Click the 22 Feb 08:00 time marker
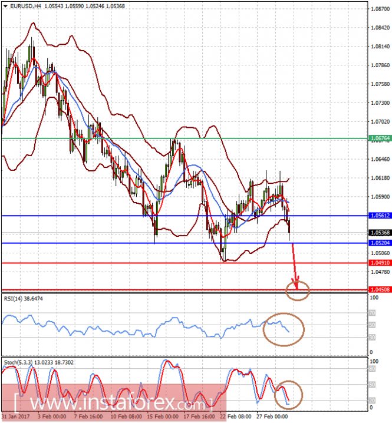 (x=236, y=417)
